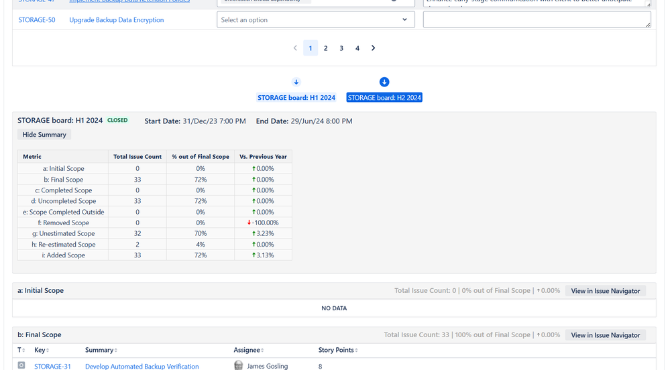Click the 'a: Initial Scope' metric row
Image resolution: width=670 pixels, height=370 pixels.
pos(155,168)
